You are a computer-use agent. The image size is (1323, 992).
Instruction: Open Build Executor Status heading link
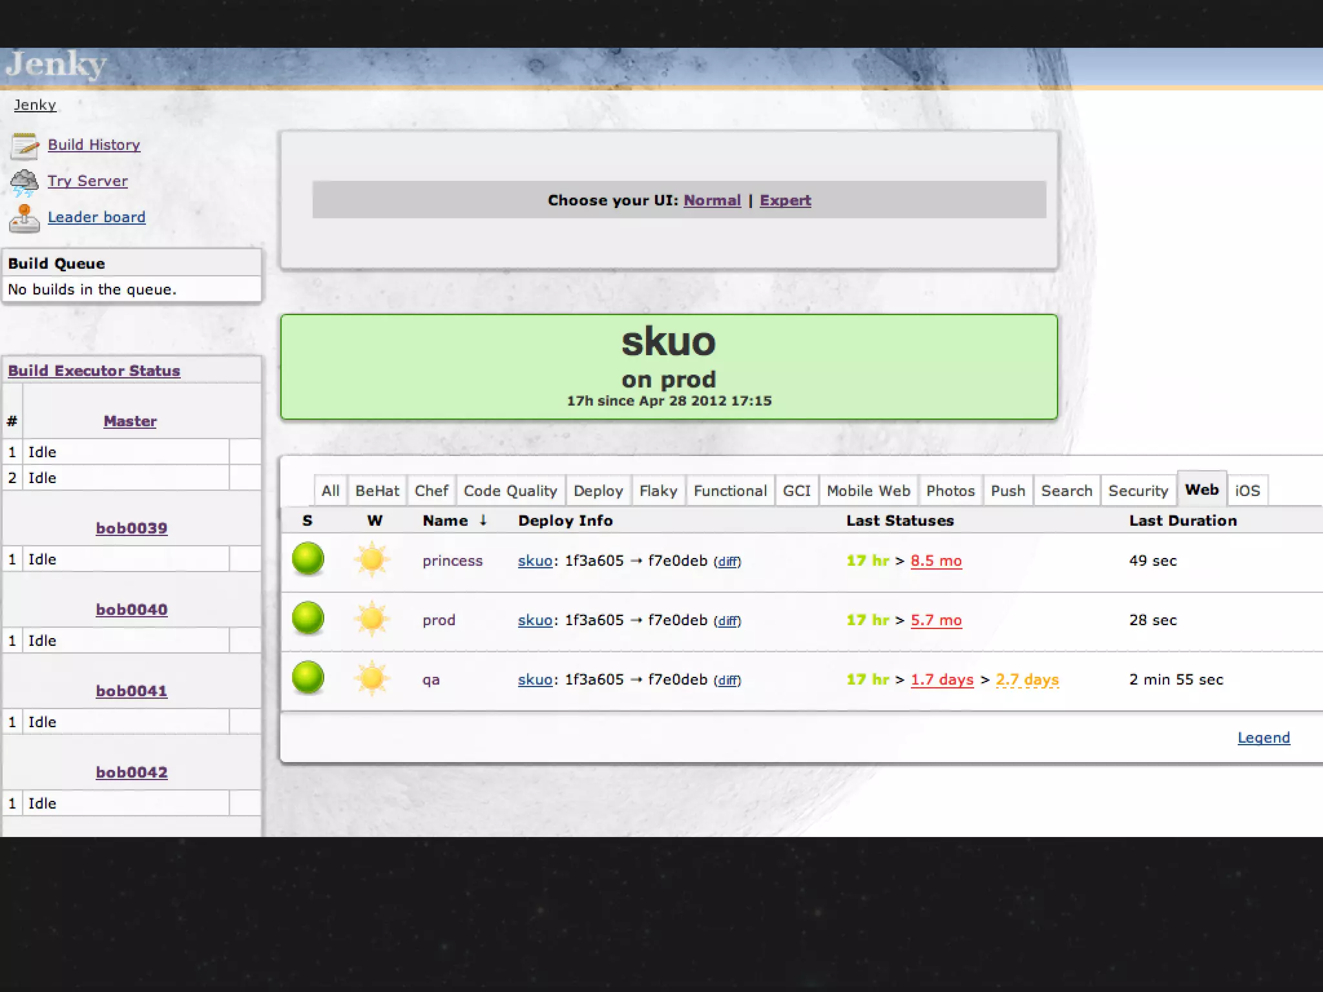tap(94, 371)
